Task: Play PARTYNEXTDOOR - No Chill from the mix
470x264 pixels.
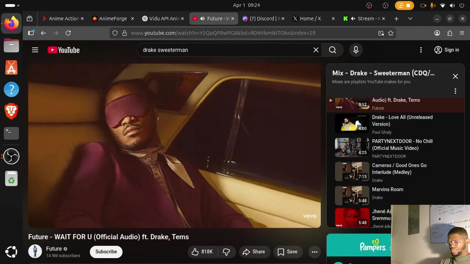Action: click(x=395, y=148)
